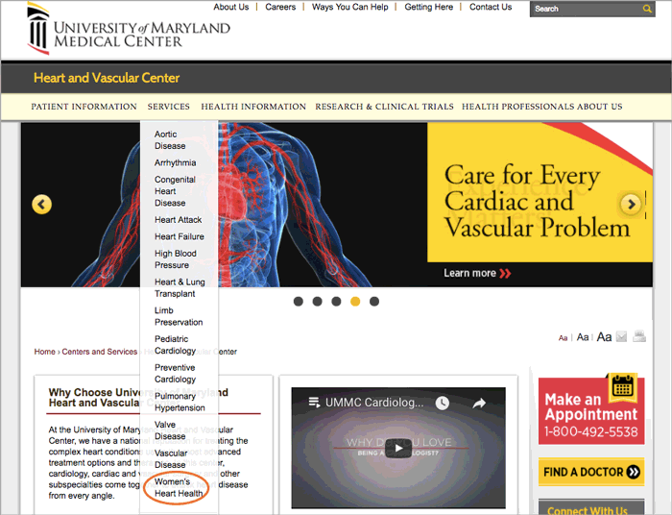Open Research & Clinical Trials menu
The width and height of the screenshot is (672, 515).
click(x=384, y=107)
